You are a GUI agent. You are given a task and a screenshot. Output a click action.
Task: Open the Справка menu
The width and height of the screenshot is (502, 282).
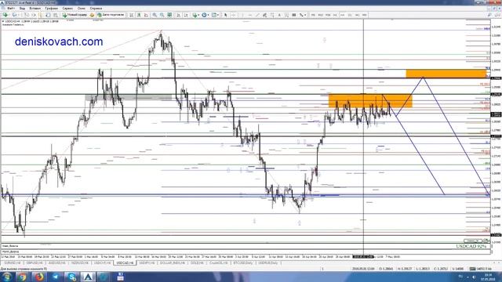click(x=96, y=9)
